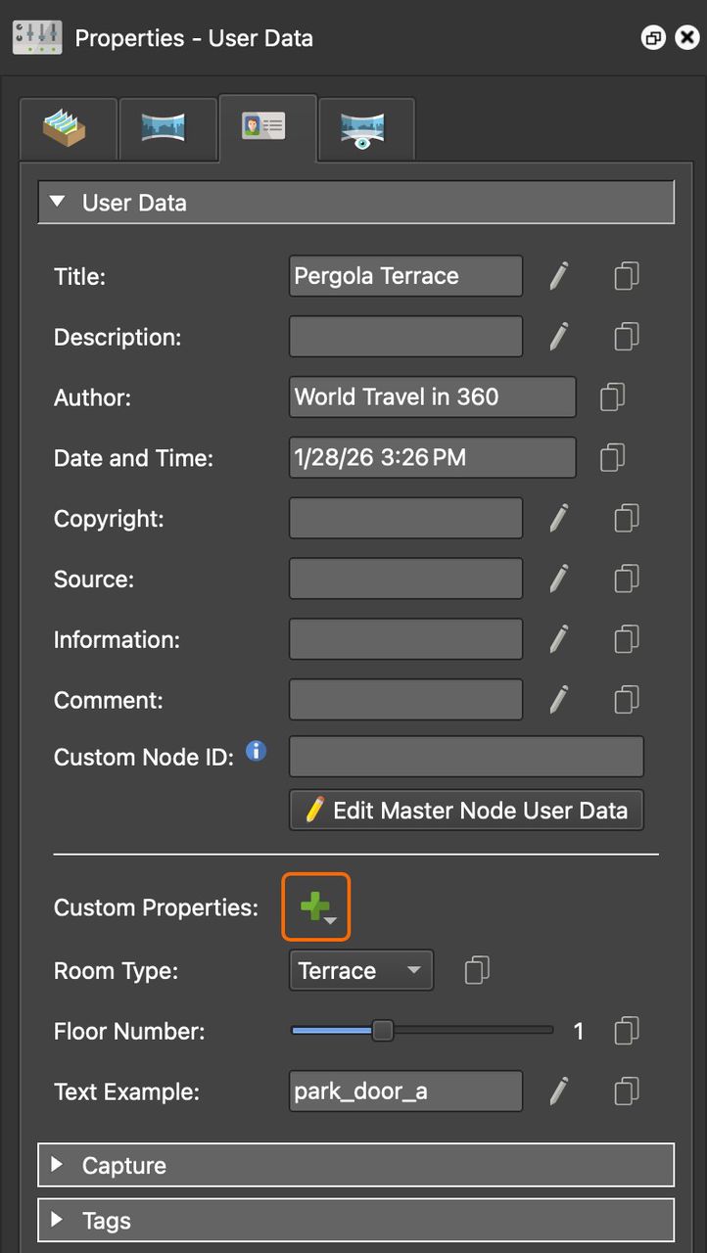Expand the Tags section
Viewport: 707px width, 1253px height.
(x=355, y=1221)
